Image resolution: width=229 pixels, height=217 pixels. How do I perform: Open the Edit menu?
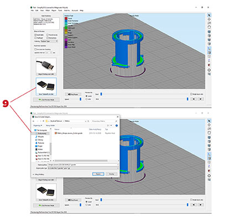coord(37,10)
